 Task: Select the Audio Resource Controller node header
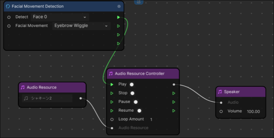[x=143, y=73]
